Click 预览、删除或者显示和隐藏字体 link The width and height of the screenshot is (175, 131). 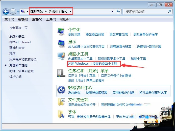[x=89, y=117]
